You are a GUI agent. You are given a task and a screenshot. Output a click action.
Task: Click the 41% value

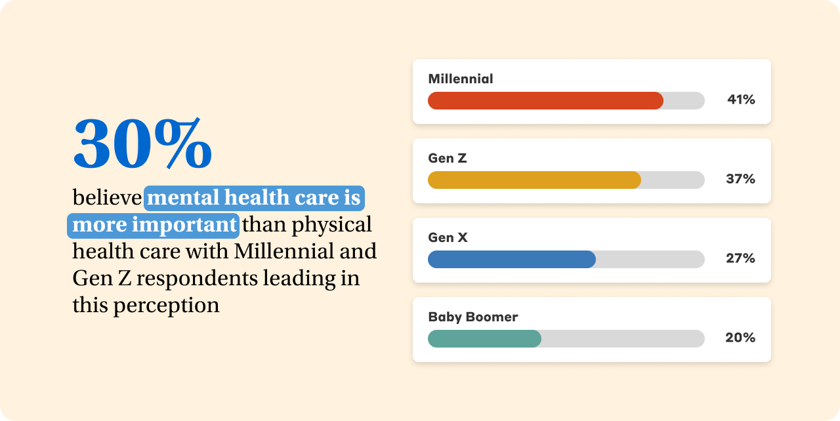741,100
